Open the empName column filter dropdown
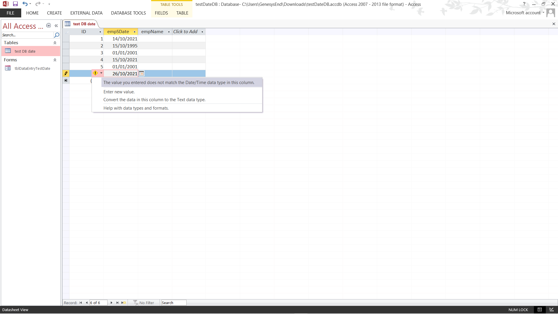This screenshot has width=558, height=314. 169,32
